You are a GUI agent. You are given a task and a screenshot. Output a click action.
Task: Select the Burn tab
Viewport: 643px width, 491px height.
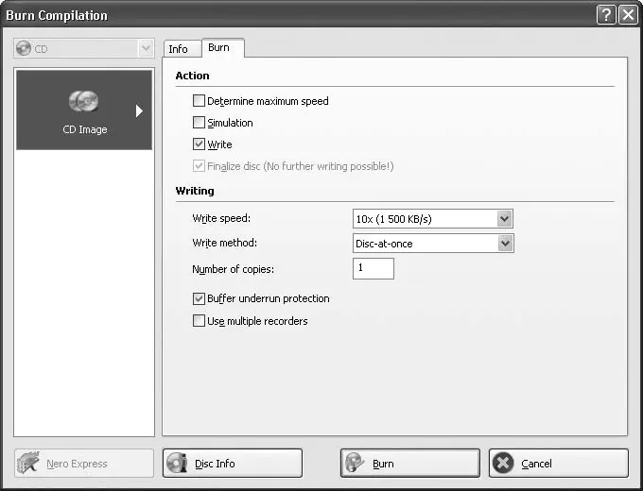(218, 47)
